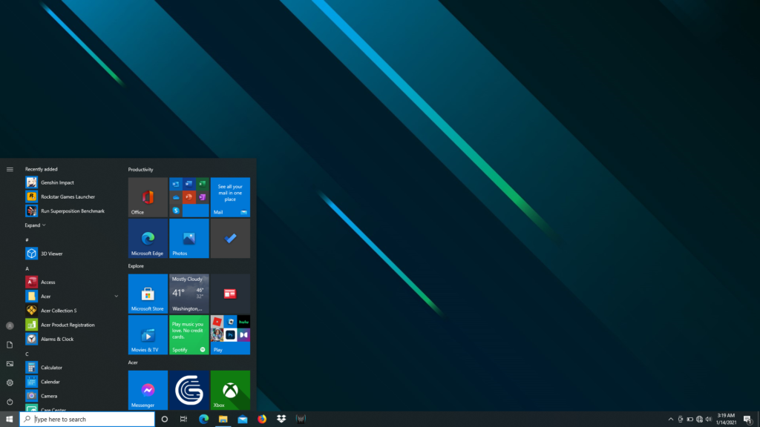Open Predator app on taskbar
Viewport: 760px width, 427px height.
pyautogui.click(x=301, y=420)
